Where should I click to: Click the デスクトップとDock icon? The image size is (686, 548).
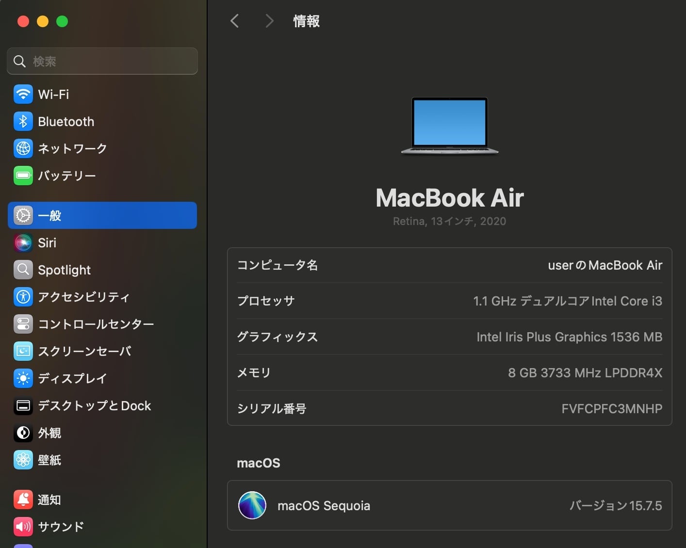[x=23, y=405]
